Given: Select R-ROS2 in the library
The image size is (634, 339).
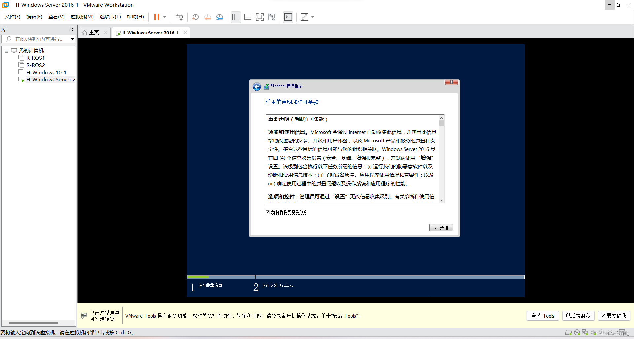Looking at the screenshot, I should click(x=36, y=65).
